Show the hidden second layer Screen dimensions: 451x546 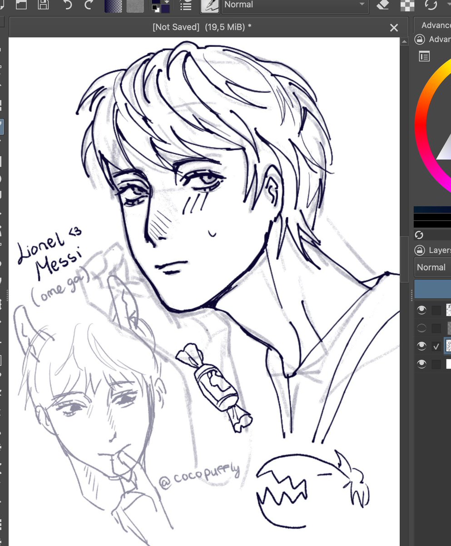click(422, 328)
